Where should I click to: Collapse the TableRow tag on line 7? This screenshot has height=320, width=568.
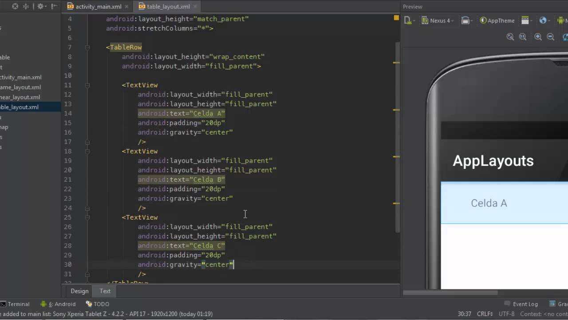(x=87, y=47)
